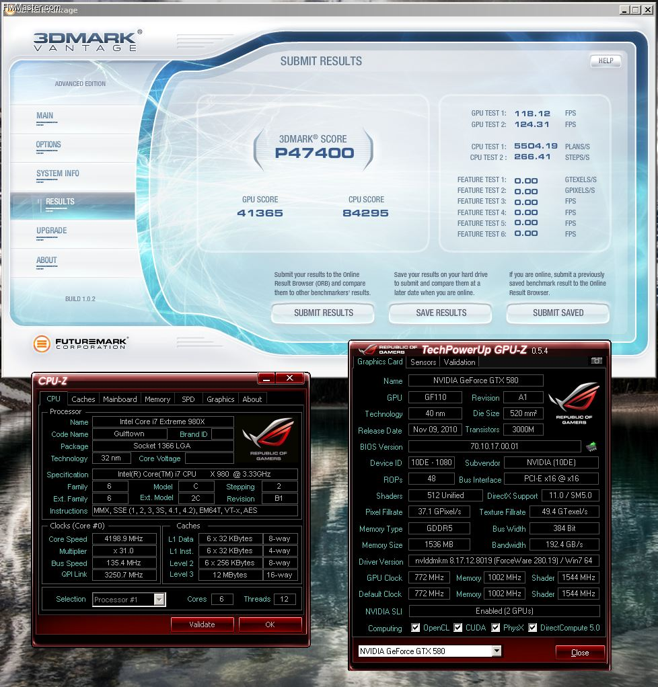This screenshot has width=658, height=687.
Task: Close the CPU-Z window with X
Action: click(289, 378)
